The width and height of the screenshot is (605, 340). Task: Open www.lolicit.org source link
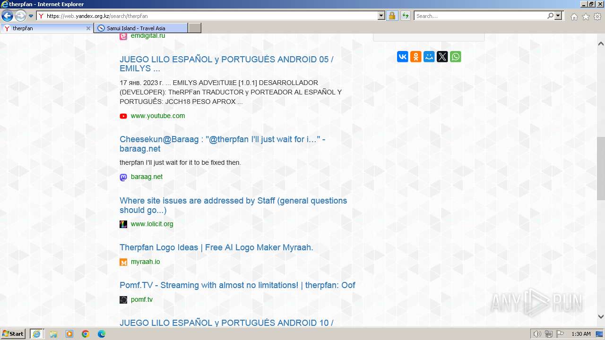[152, 224]
